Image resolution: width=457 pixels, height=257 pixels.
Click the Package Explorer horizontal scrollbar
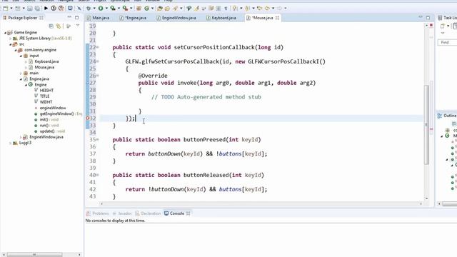click(34, 255)
